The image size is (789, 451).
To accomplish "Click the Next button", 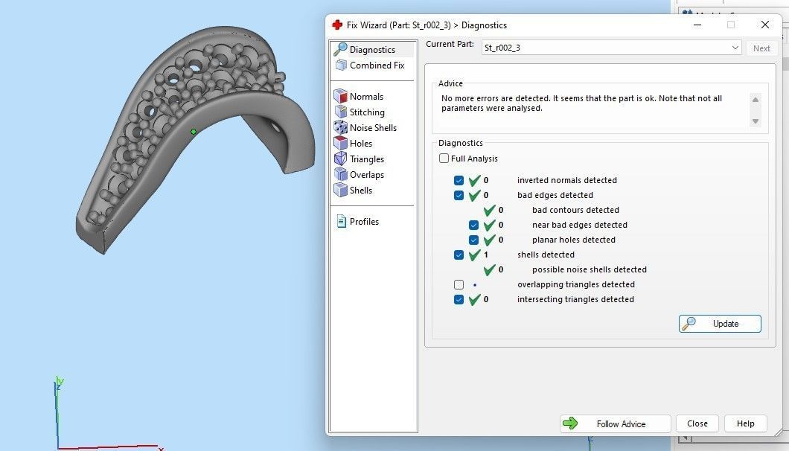I will point(761,48).
